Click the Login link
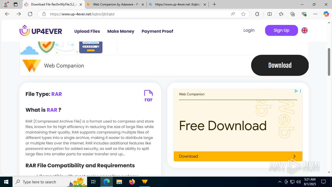This screenshot has height=187, width=332. tap(249, 30)
